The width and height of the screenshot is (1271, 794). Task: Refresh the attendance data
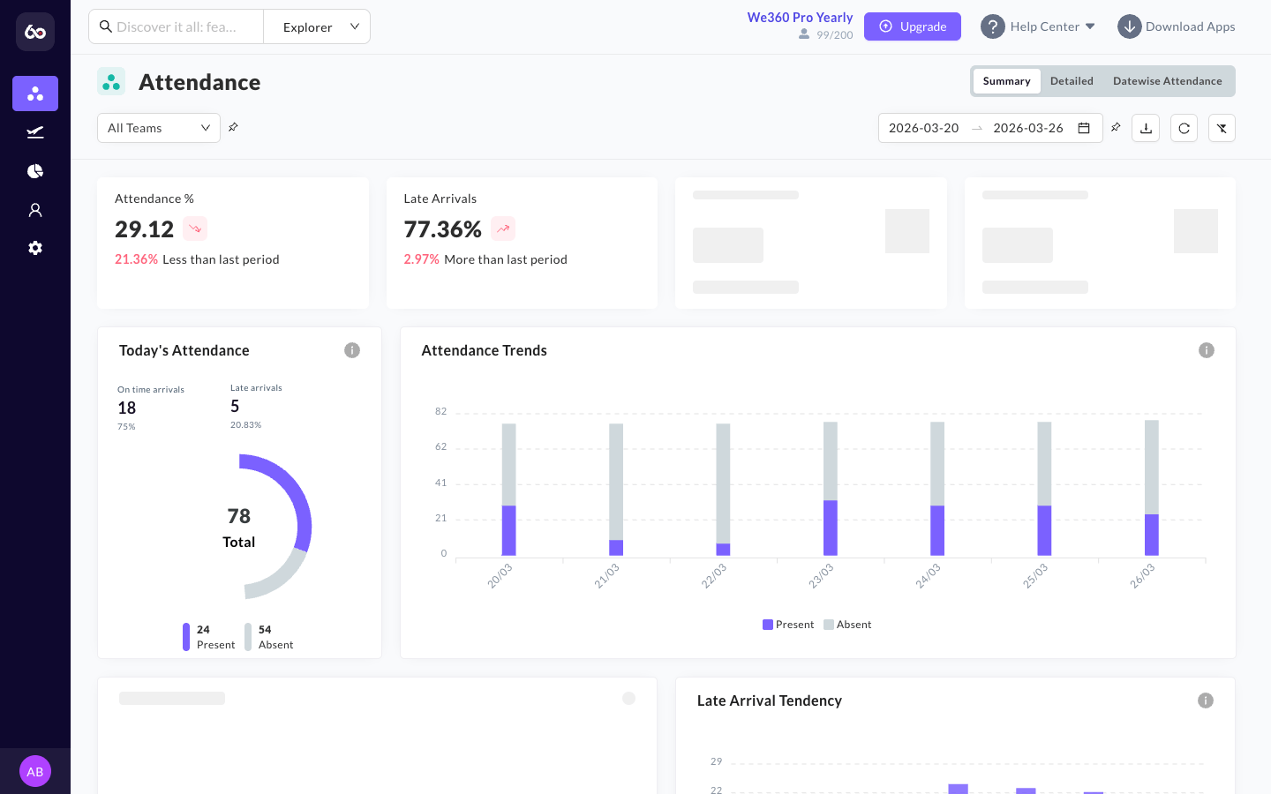(1184, 128)
